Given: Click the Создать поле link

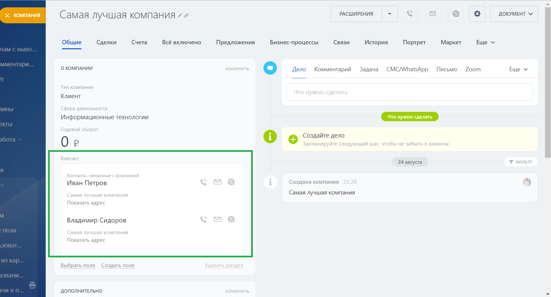Looking at the screenshot, I should [118, 265].
